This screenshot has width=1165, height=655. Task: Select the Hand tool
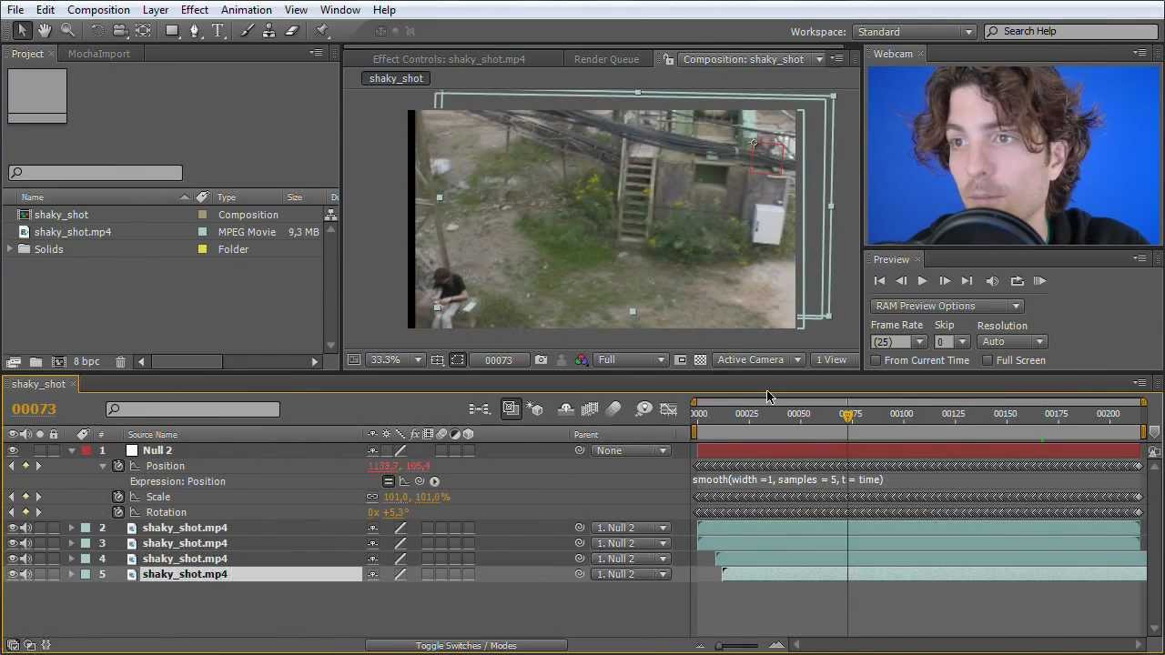[45, 31]
